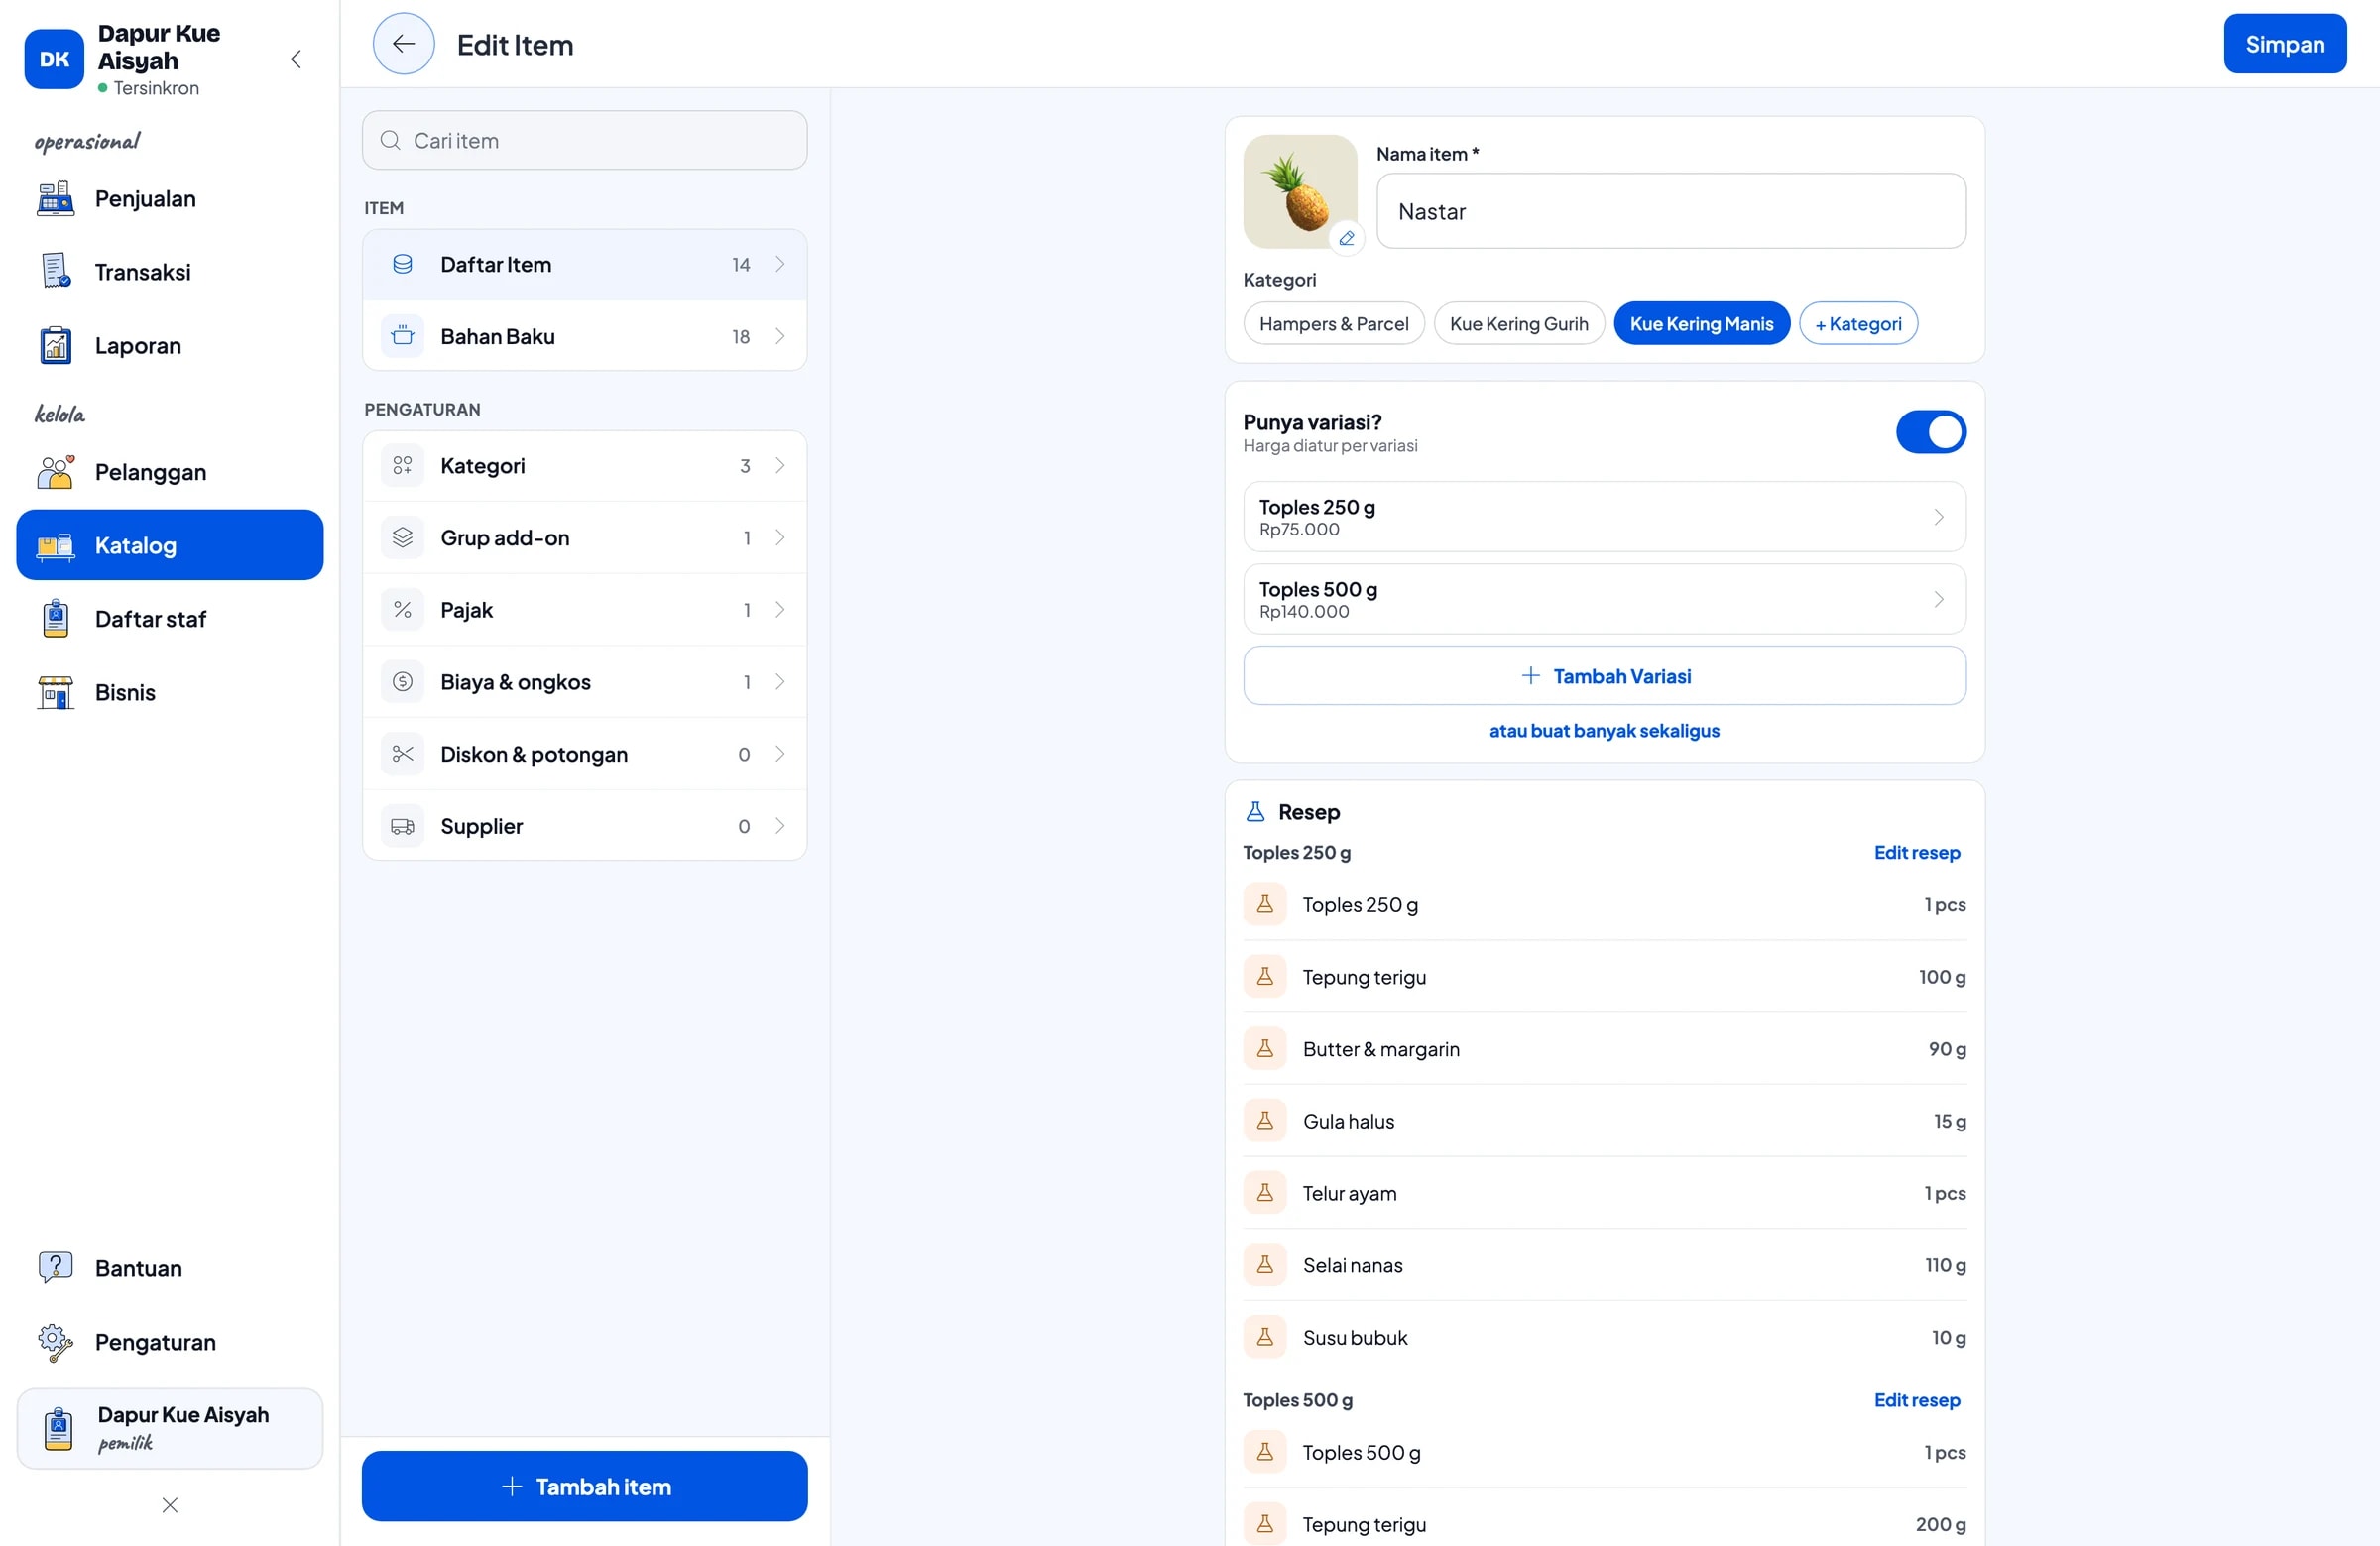Click the Cari item search field
This screenshot has height=1546, width=2380.
tap(584, 140)
